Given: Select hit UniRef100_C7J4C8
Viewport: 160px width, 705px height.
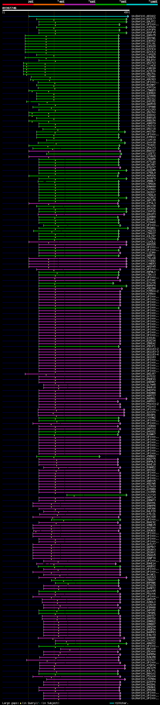Looking at the screenshot, I should [143, 66].
